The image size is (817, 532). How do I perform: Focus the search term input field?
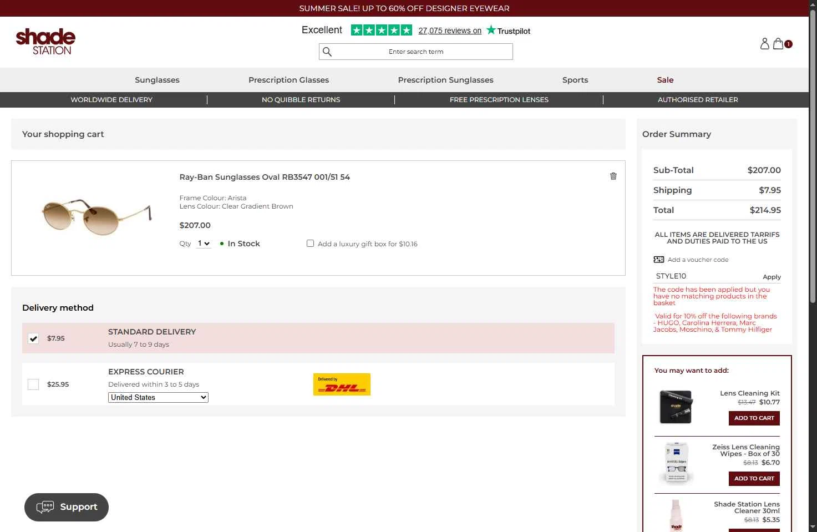coord(416,52)
